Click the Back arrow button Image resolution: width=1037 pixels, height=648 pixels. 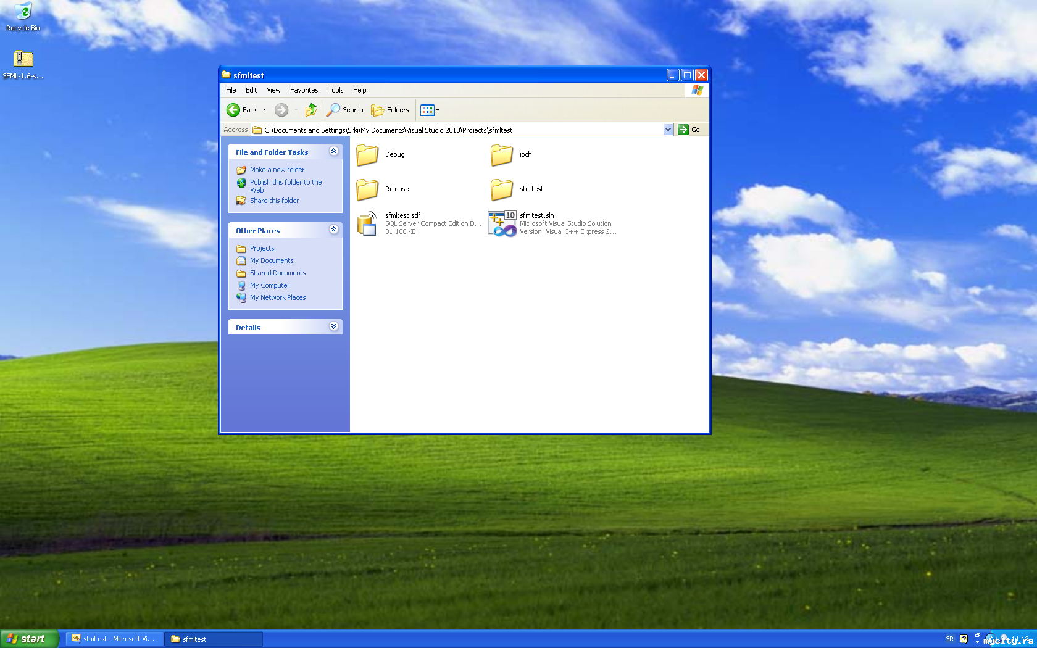[x=234, y=110]
